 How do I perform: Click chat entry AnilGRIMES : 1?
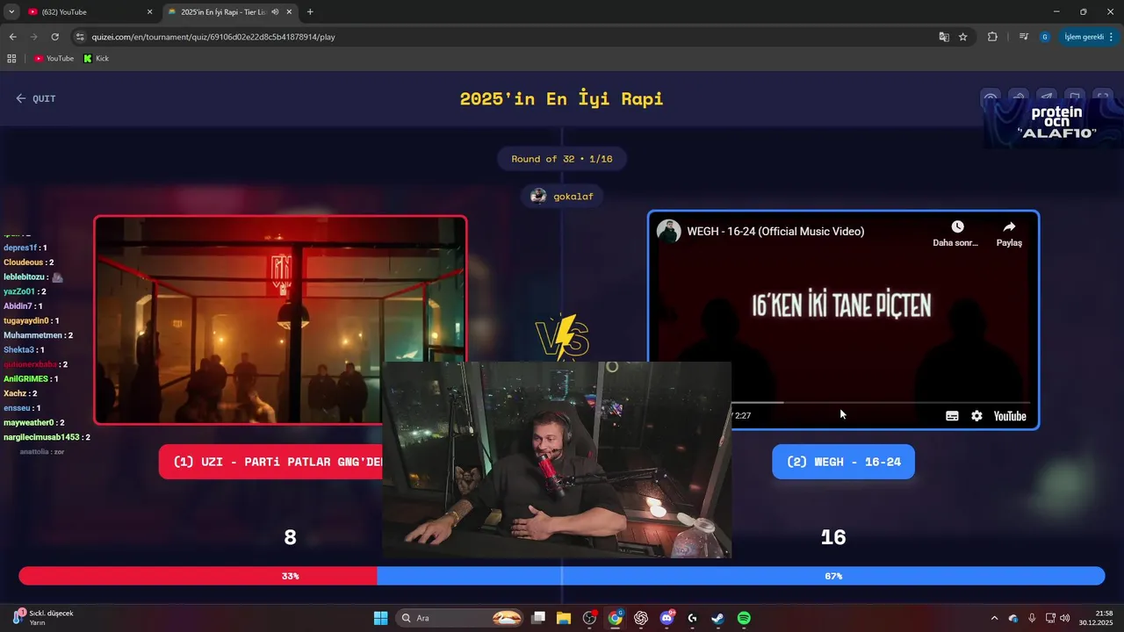(31, 379)
